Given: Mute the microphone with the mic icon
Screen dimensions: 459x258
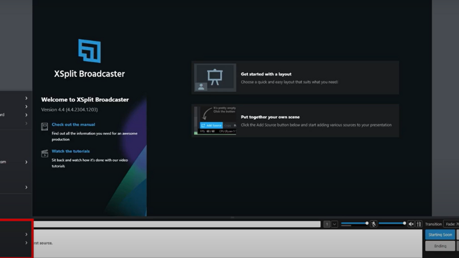Looking at the screenshot, I should 374,224.
